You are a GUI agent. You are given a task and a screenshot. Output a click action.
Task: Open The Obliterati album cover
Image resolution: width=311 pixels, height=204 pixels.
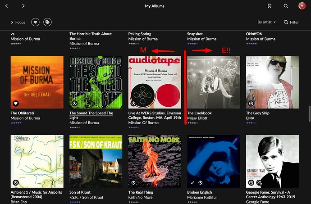pos(37,82)
